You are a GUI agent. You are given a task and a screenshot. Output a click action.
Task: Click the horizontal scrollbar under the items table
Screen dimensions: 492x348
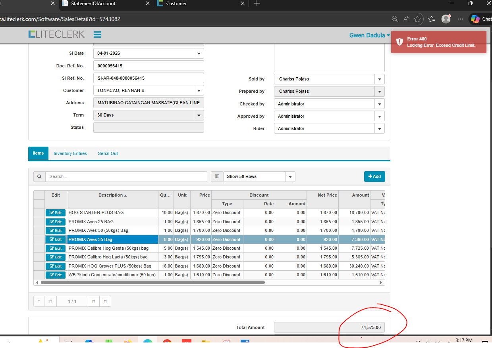tap(152, 283)
